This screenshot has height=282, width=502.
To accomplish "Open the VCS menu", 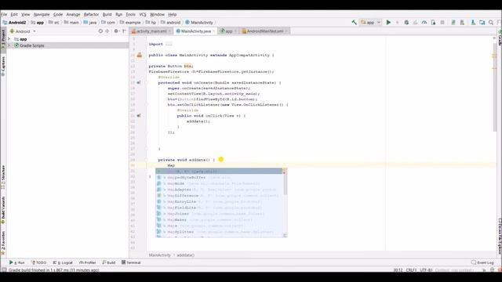I will coord(143,14).
